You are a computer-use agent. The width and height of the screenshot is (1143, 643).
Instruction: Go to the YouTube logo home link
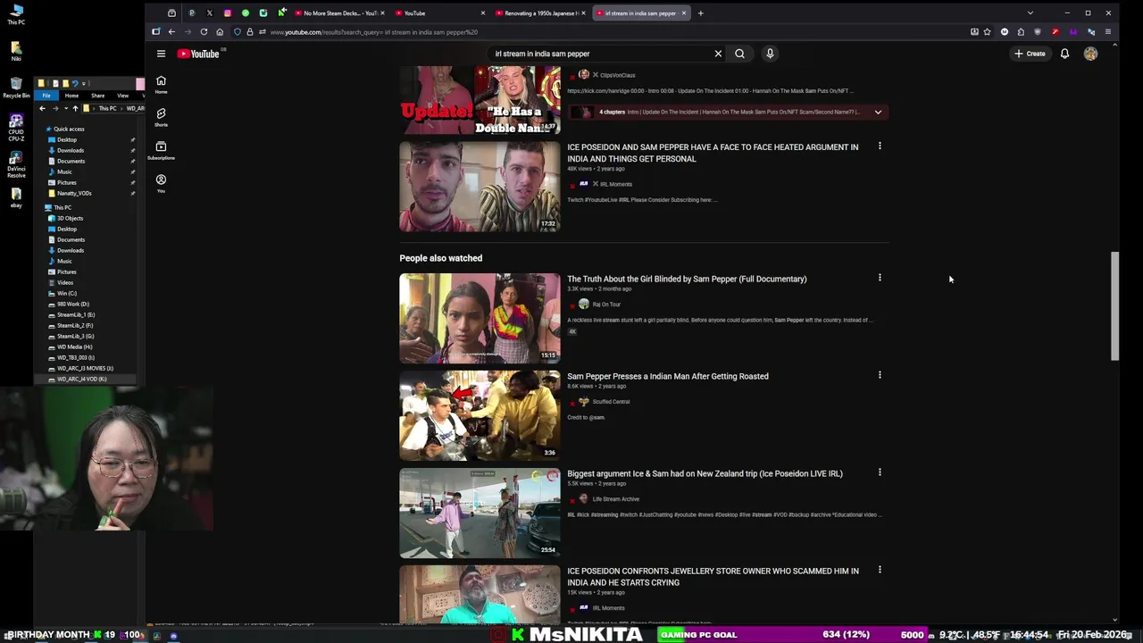point(198,54)
